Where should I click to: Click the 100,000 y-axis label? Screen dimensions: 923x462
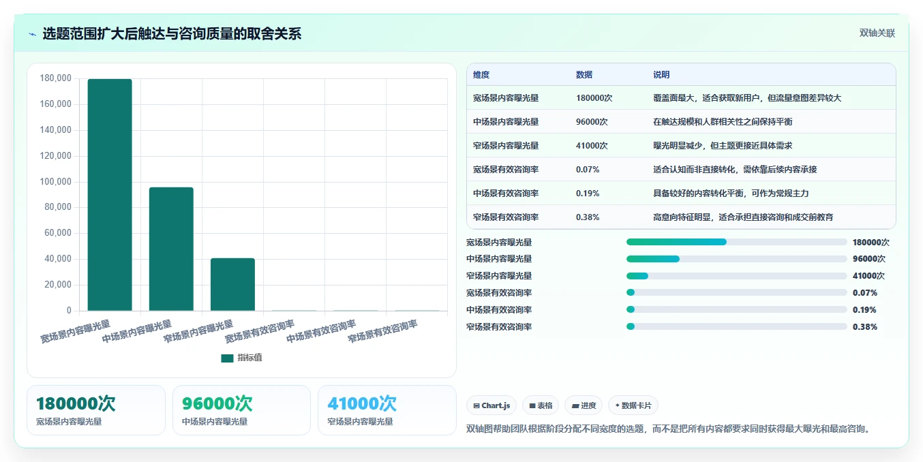[56, 182]
